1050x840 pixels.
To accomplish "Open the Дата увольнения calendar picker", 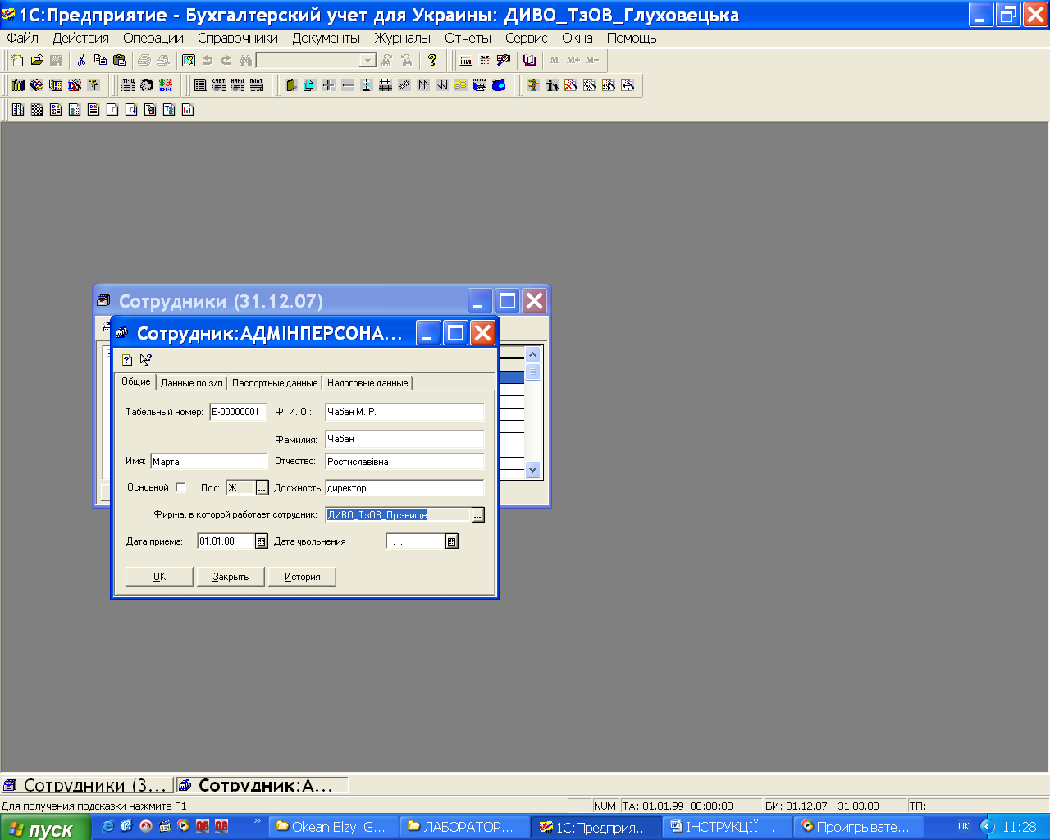I will coord(452,541).
